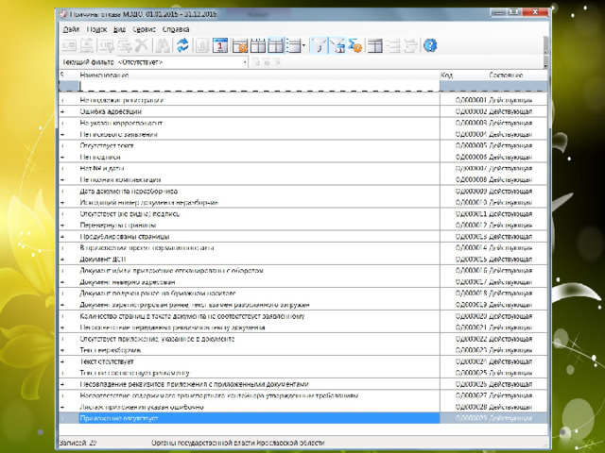
Task: Click the sum sigma icon in toolbar
Action: (x=355, y=45)
